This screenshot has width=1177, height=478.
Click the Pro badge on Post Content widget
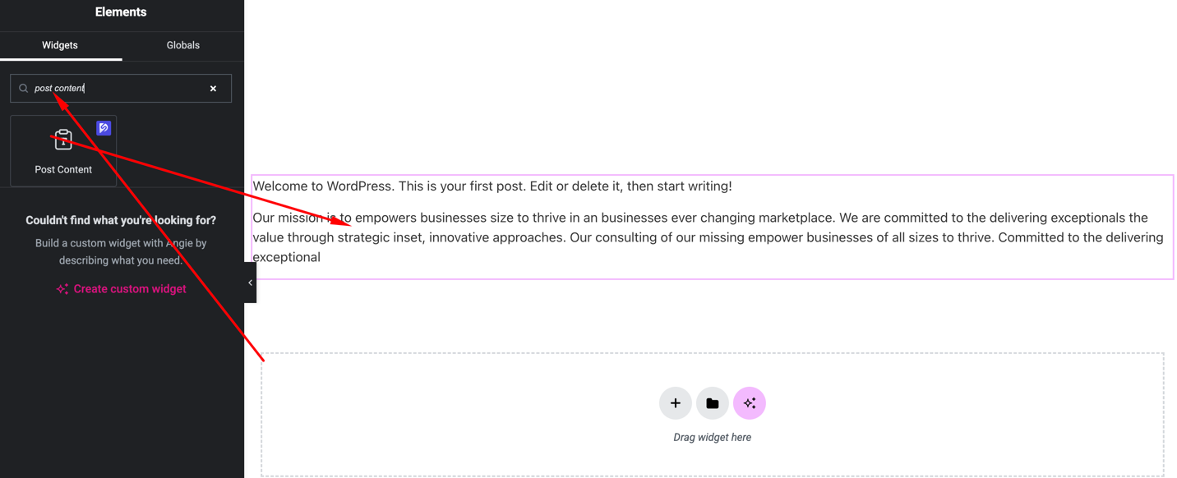pos(104,128)
